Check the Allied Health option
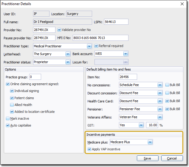This screenshot has width=189, height=167. (12, 105)
